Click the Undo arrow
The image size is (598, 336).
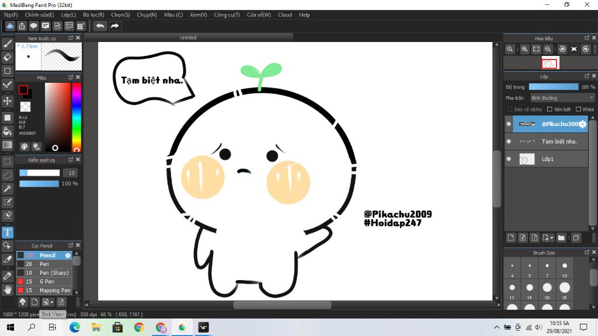100,26
